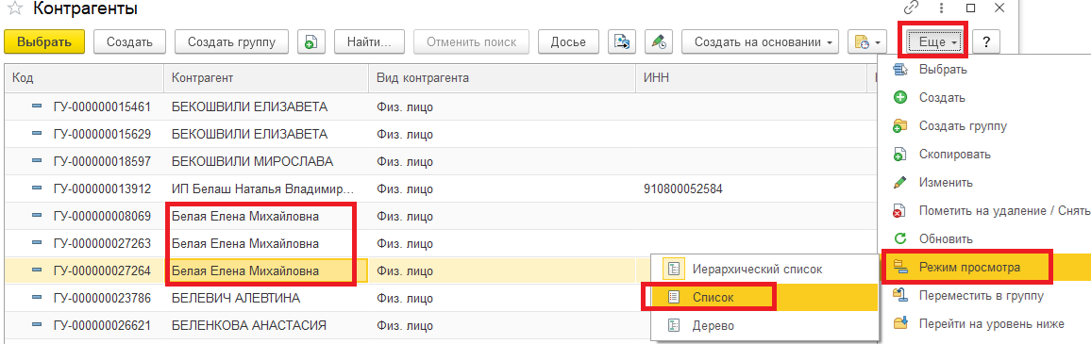Image resolution: width=1091 pixels, height=344 pixels.
Task: Click the pencil icon beside Изменить
Action: pyautogui.click(x=899, y=183)
